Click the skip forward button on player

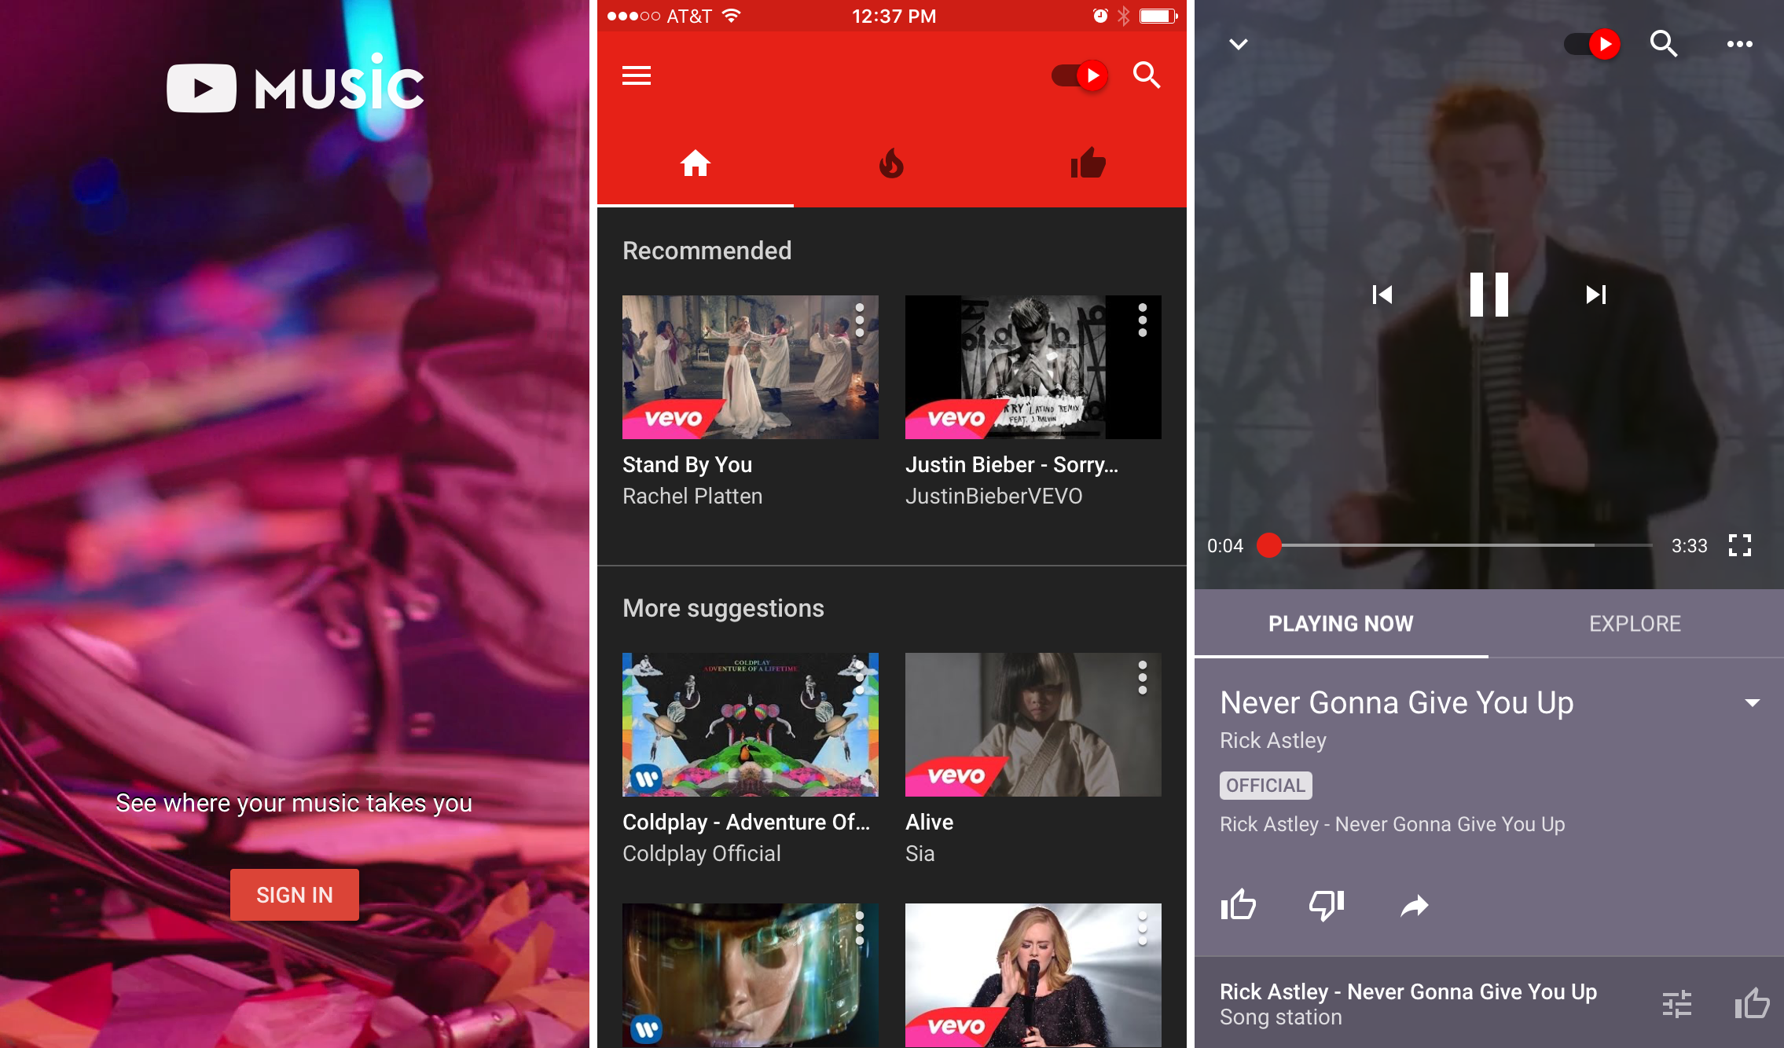pos(1595,295)
